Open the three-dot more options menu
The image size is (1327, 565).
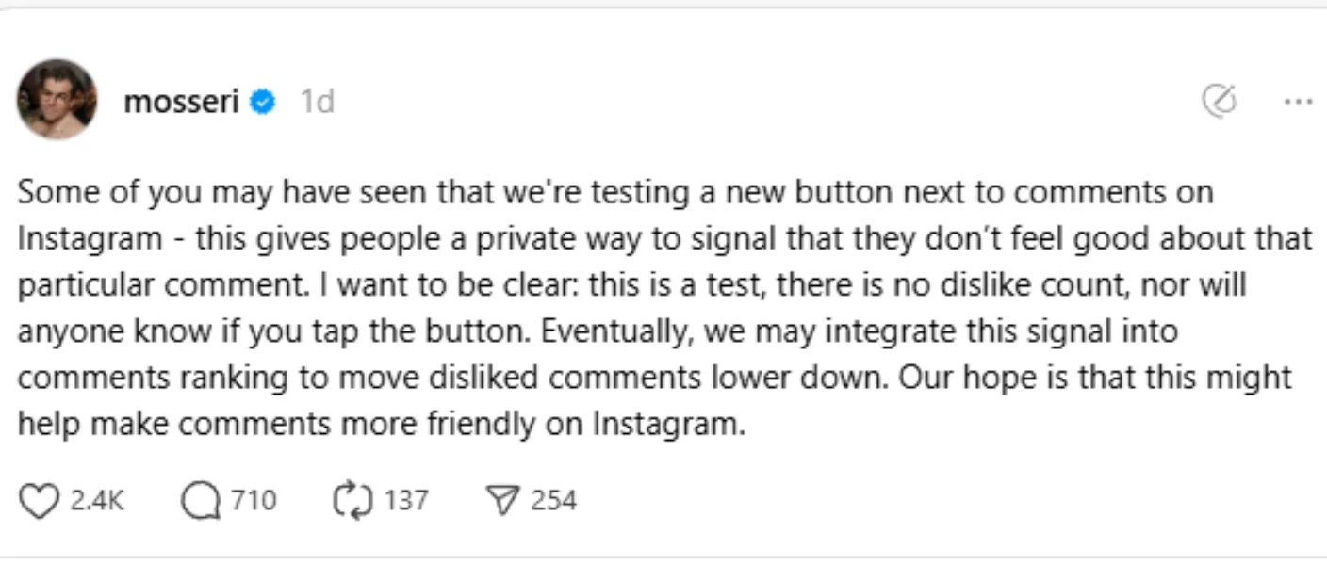click(x=1299, y=102)
